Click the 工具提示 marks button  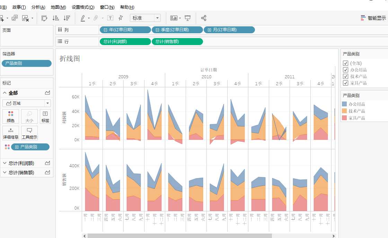pyautogui.click(x=29, y=133)
